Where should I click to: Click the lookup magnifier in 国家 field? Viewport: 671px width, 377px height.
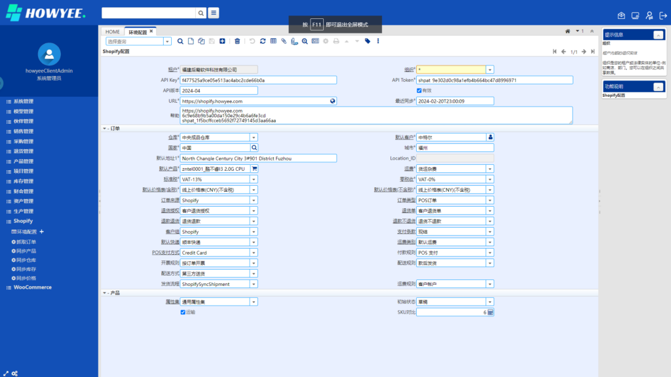pos(254,148)
